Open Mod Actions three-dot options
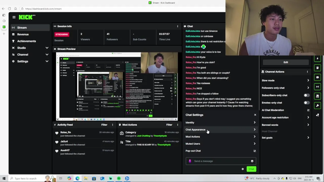Screen dimensions: 324x182 click(177, 125)
